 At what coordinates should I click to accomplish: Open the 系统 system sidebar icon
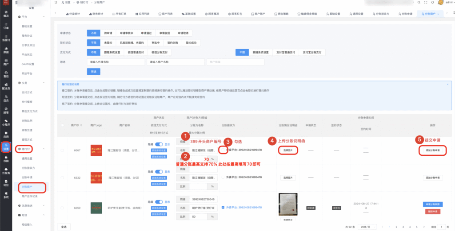coord(6,195)
